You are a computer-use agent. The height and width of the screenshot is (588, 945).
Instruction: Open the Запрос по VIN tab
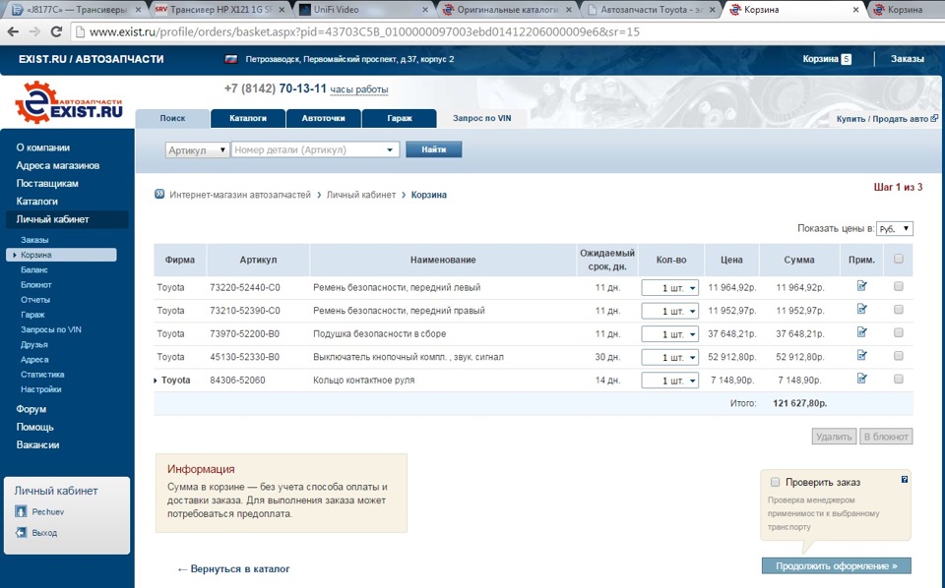[x=481, y=118]
